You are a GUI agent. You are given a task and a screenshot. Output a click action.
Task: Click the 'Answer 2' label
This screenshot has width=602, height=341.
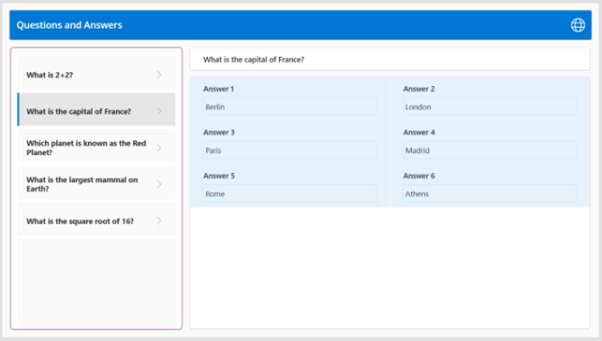[x=418, y=89]
